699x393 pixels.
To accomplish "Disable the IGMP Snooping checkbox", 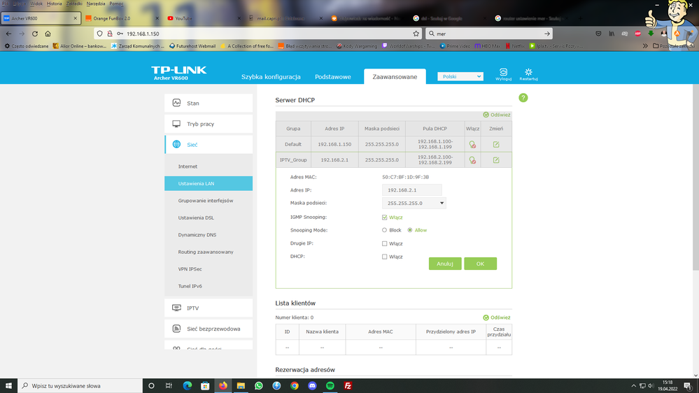I will pos(384,217).
